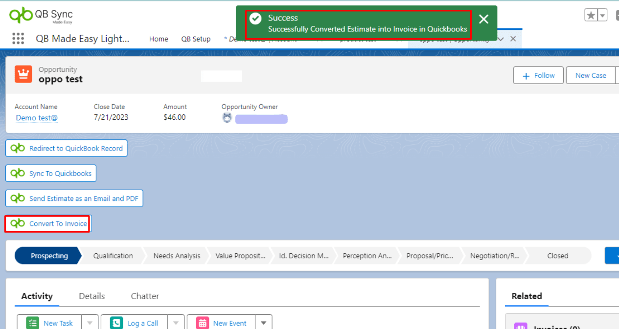Create a New Case

tap(591, 75)
